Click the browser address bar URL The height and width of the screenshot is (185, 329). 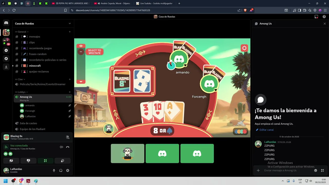click(x=113, y=10)
